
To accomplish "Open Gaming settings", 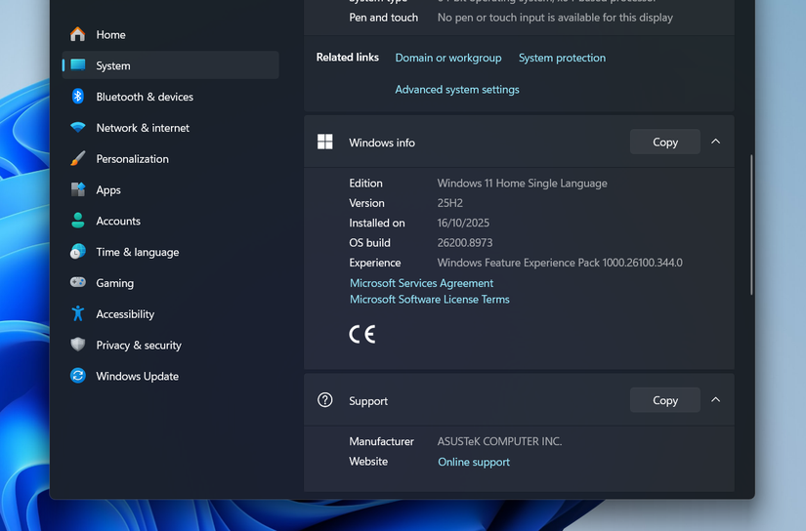I will (170, 283).
